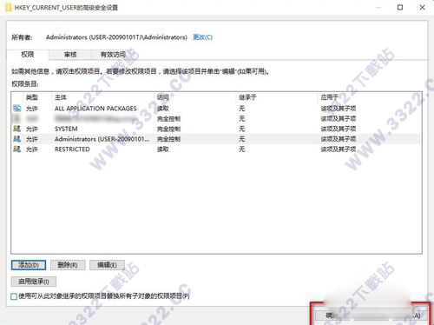Click the folder icon in the title bar
Image resolution: width=434 pixels, height=325 pixels.
pos(9,7)
